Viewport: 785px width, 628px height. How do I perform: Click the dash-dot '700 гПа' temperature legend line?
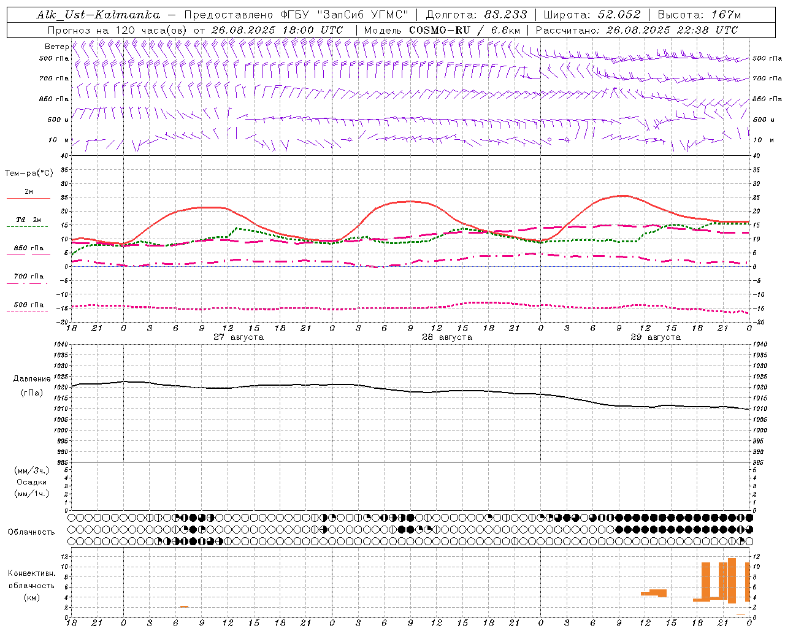pyautogui.click(x=28, y=283)
